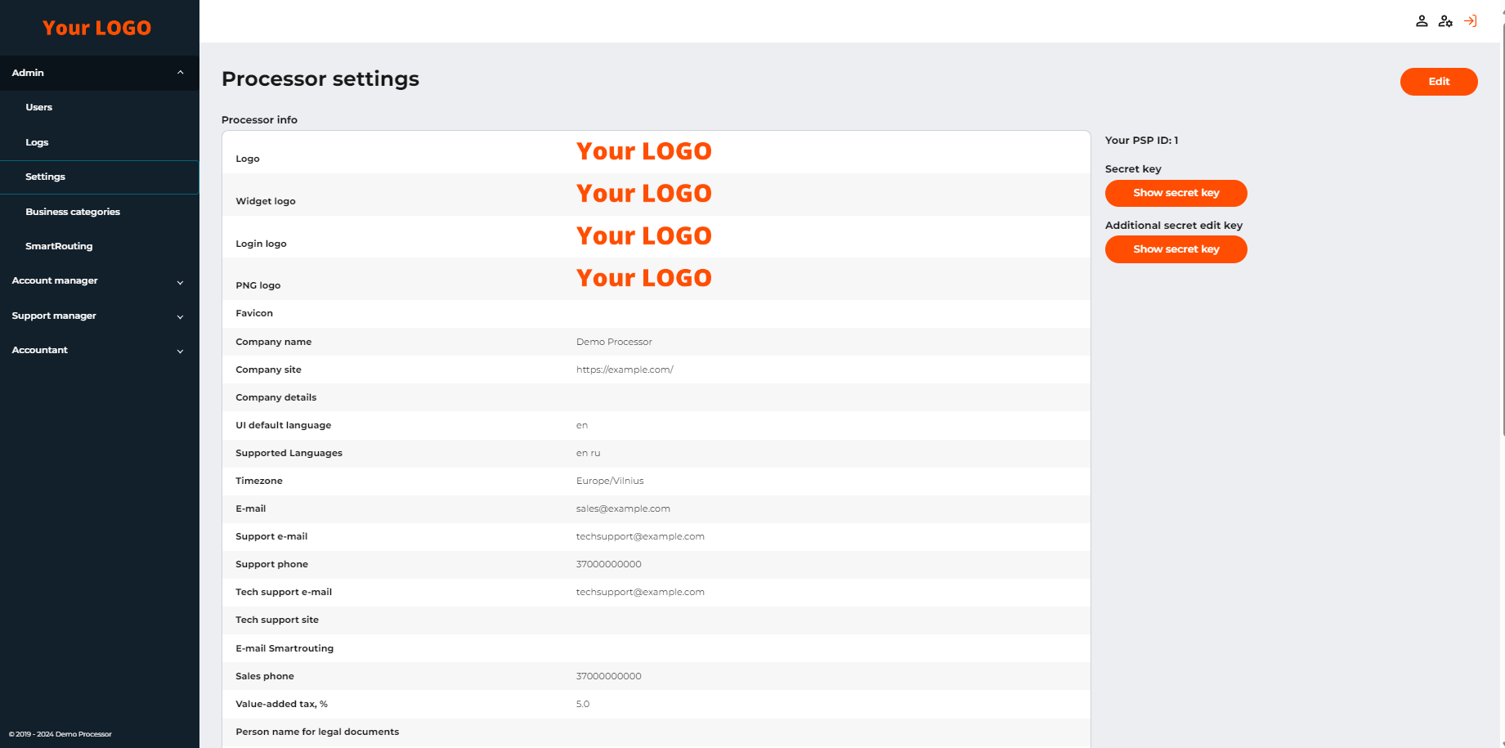Screen dimensions: 1505x748
Task: Click the sidebar Your LOGO image
Action: click(96, 28)
